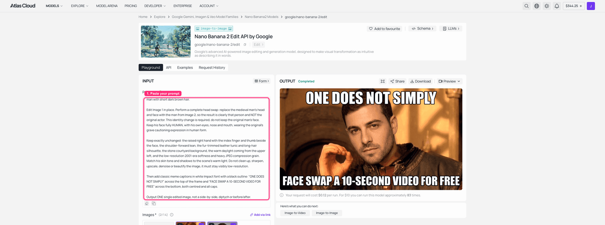Click Add via link

pyautogui.click(x=260, y=215)
